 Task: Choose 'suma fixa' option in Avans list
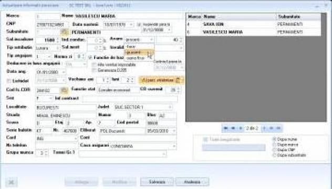(139, 58)
